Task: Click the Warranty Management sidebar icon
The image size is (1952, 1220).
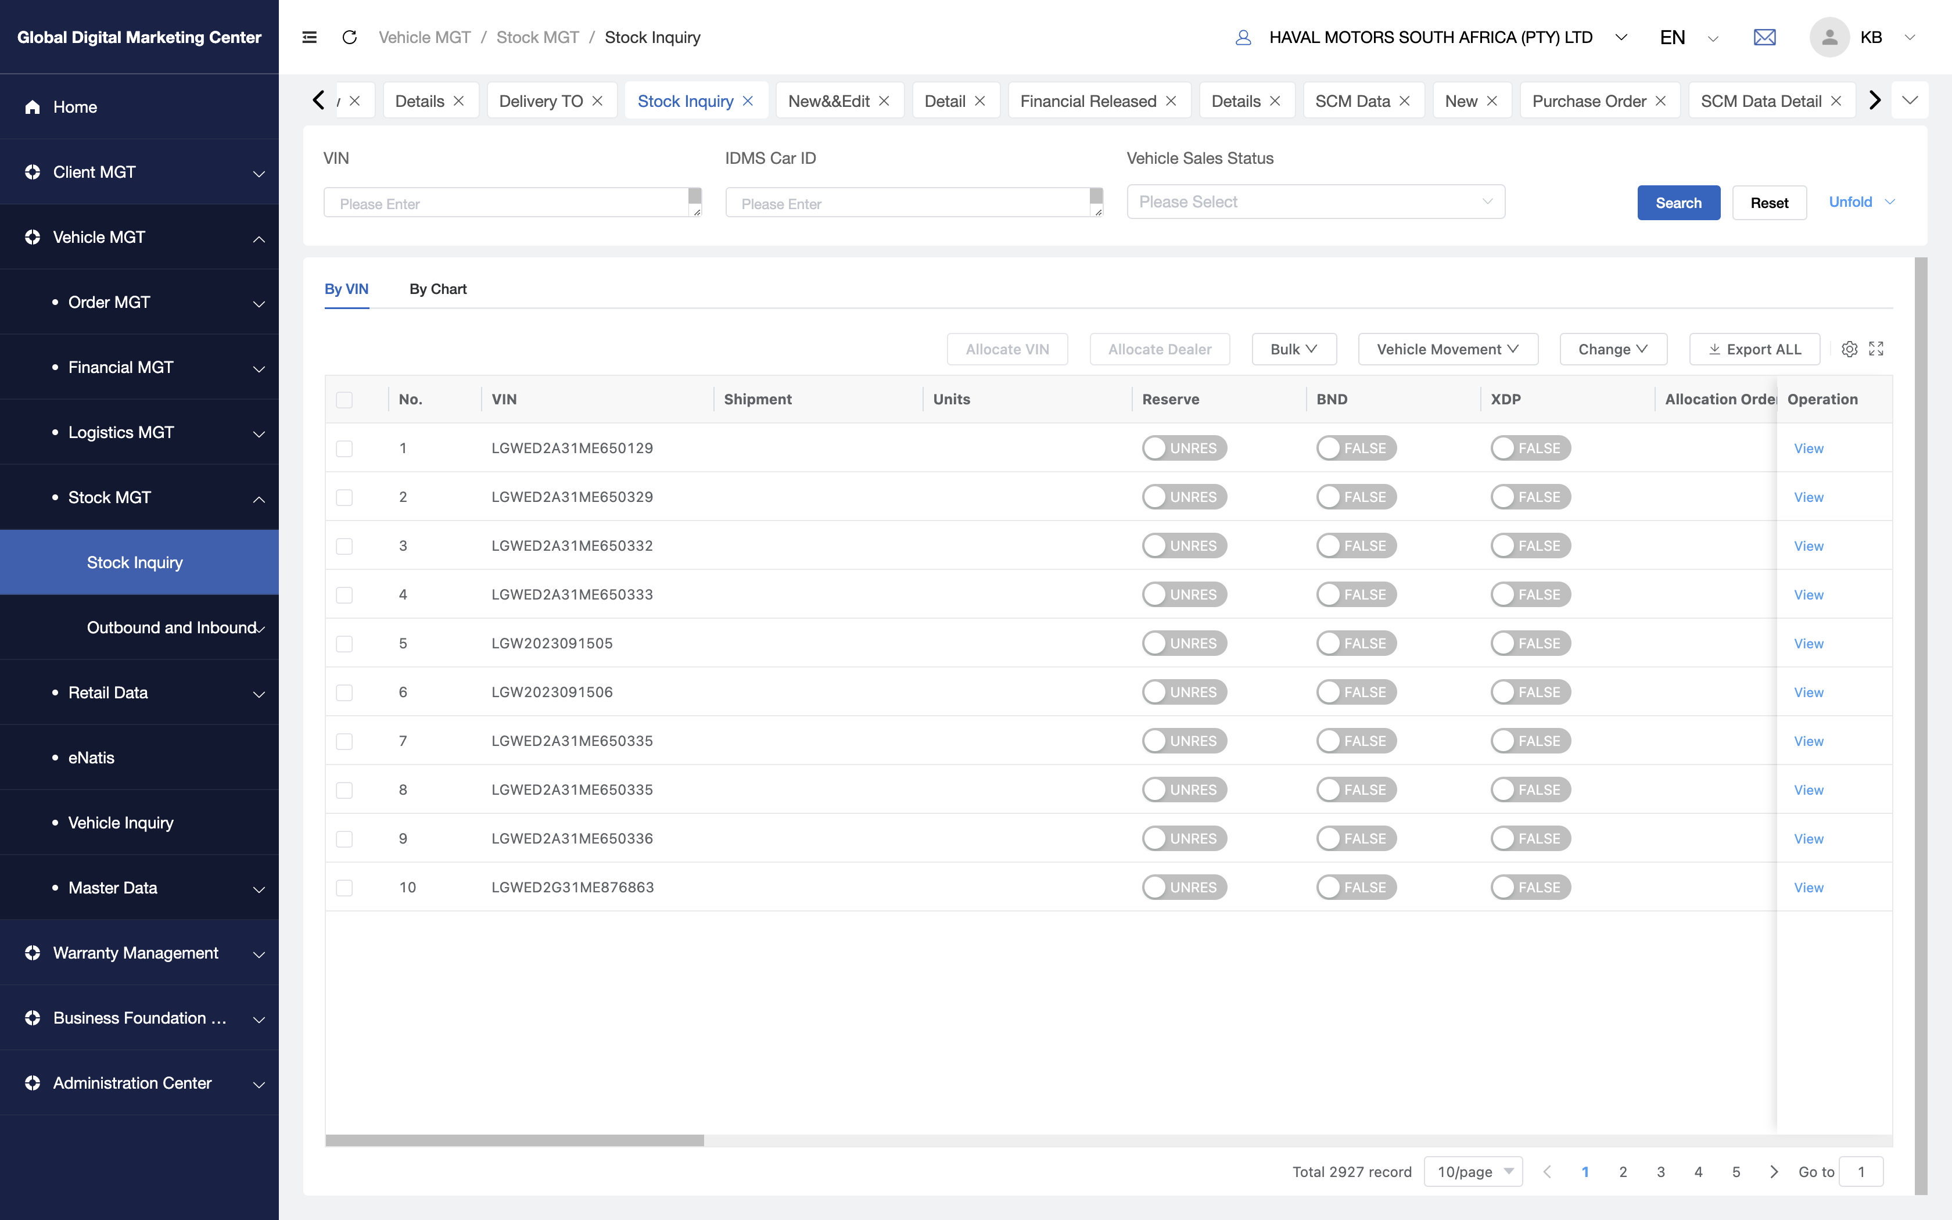Action: [x=33, y=953]
